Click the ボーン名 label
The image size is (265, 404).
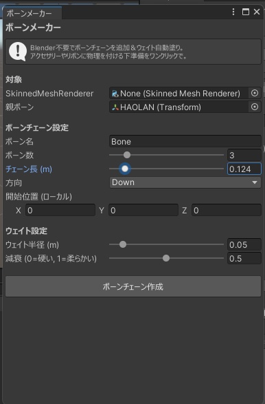click(x=19, y=142)
